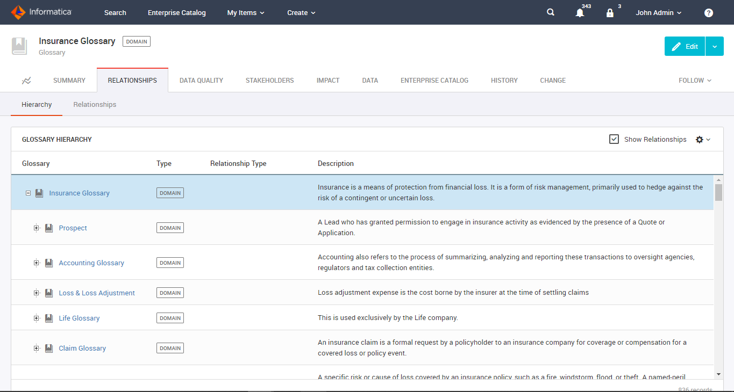
Task: Click the book icon beside Claim Glossary
Action: point(48,348)
